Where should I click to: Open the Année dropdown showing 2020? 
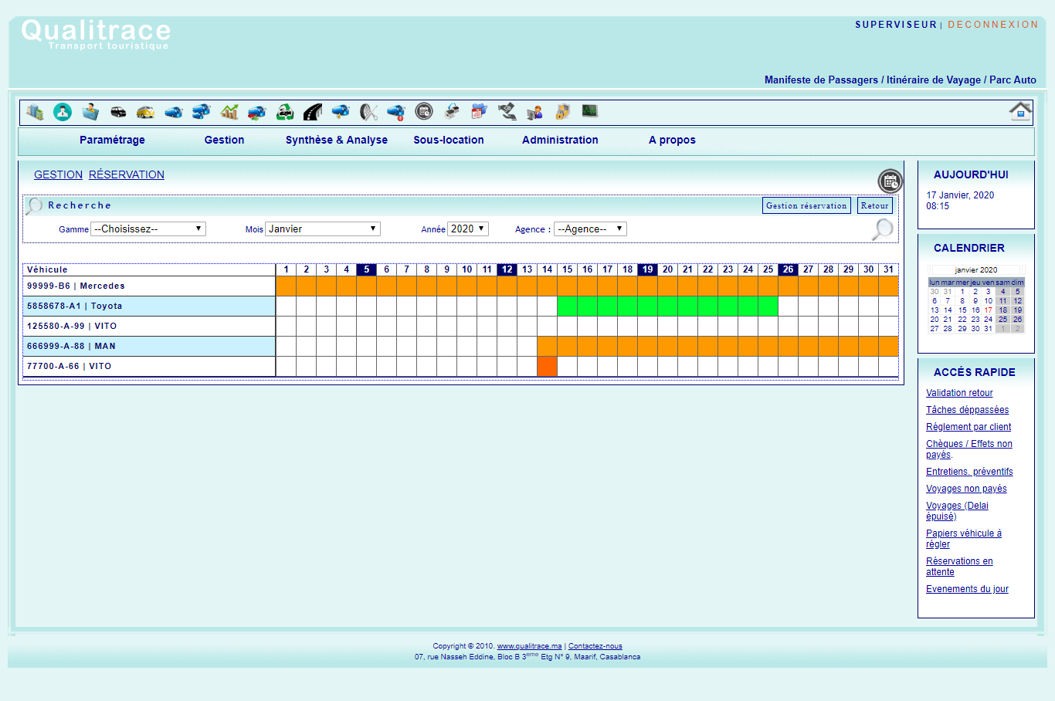[468, 229]
